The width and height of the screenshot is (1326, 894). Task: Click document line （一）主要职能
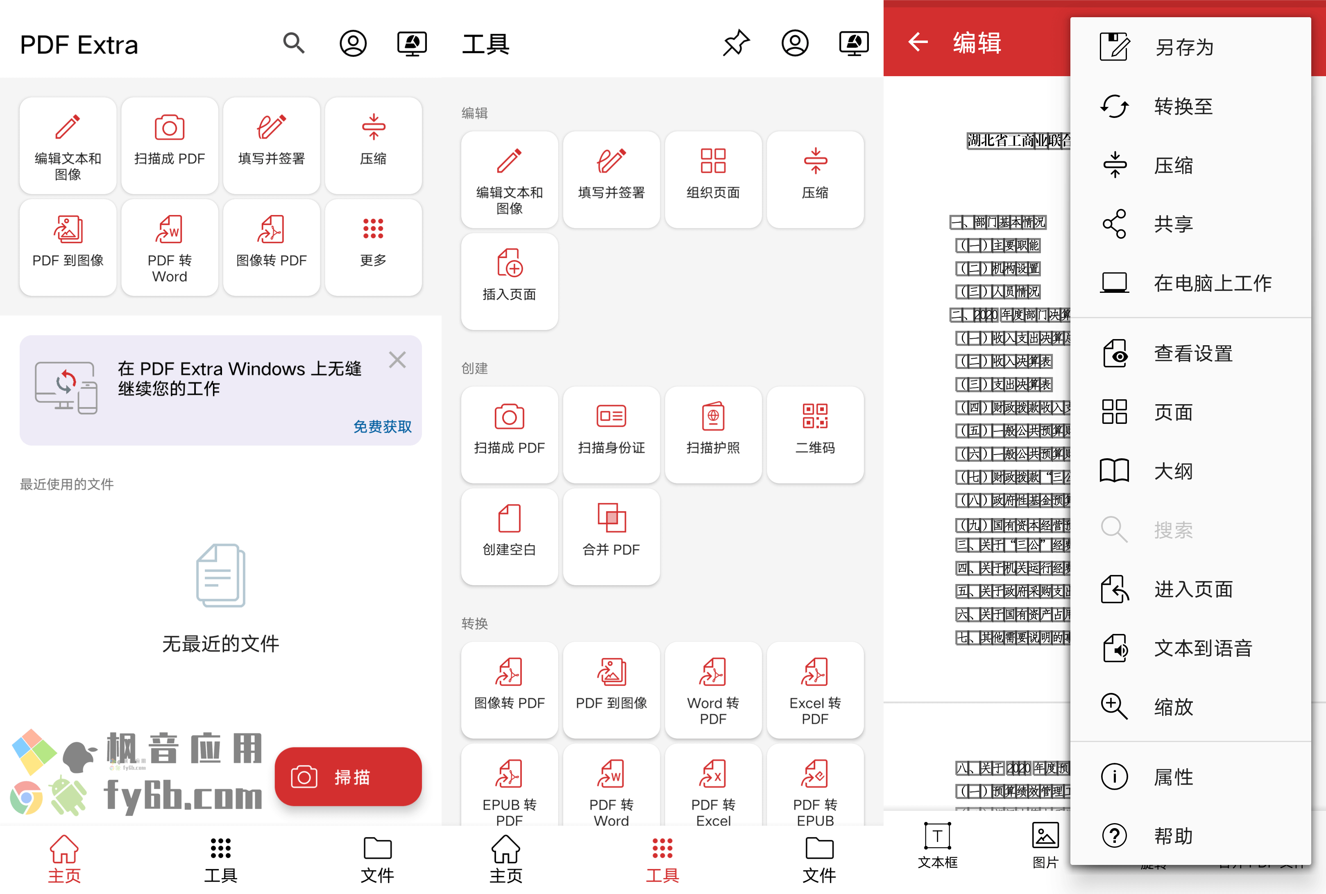pyautogui.click(x=998, y=245)
